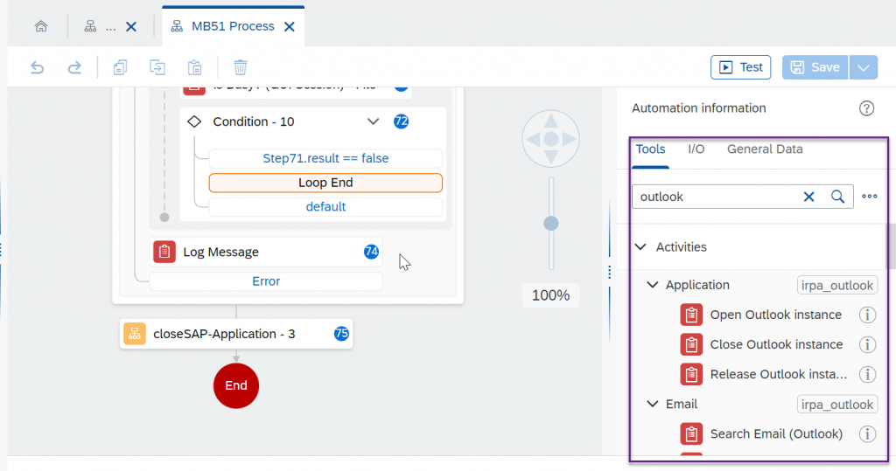This screenshot has height=471, width=896.
Task: Open the more options ellipsis menu
Action: [x=870, y=197]
